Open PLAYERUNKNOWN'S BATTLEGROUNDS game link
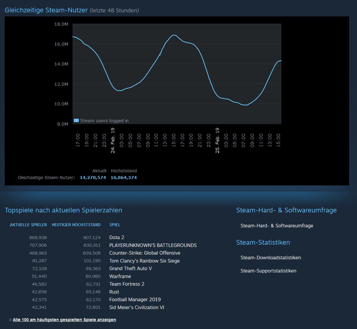 (153, 245)
